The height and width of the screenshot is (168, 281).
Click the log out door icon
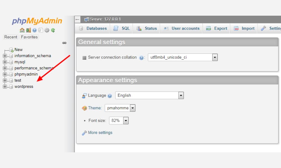coord(28,30)
